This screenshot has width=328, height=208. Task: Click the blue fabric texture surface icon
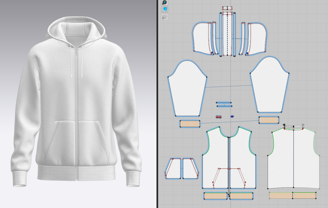pyautogui.click(x=165, y=10)
